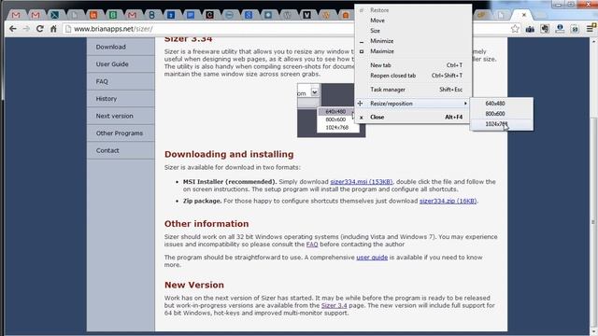Choose Size from the window menu

(413, 31)
